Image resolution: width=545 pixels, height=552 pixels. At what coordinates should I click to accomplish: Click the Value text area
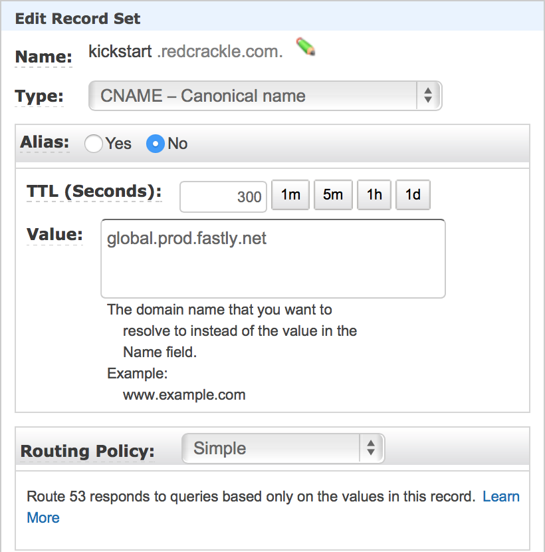pyautogui.click(x=273, y=259)
